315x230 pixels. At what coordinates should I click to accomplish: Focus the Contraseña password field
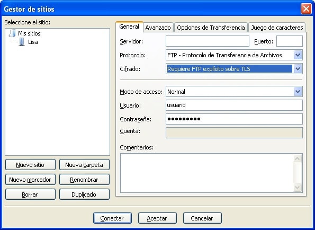pyautogui.click(x=234, y=119)
